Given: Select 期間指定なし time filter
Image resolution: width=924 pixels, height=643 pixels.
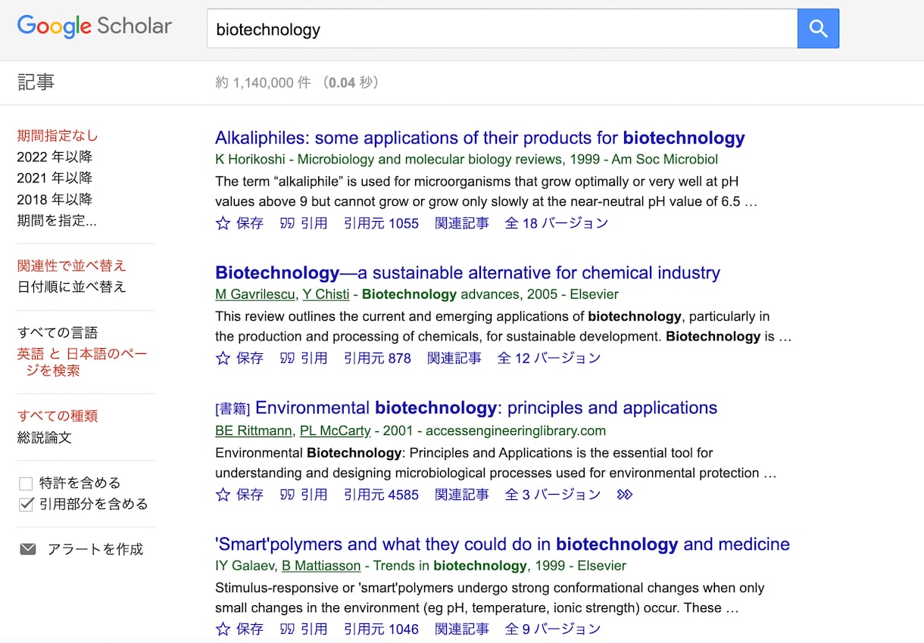Looking at the screenshot, I should pyautogui.click(x=58, y=136).
